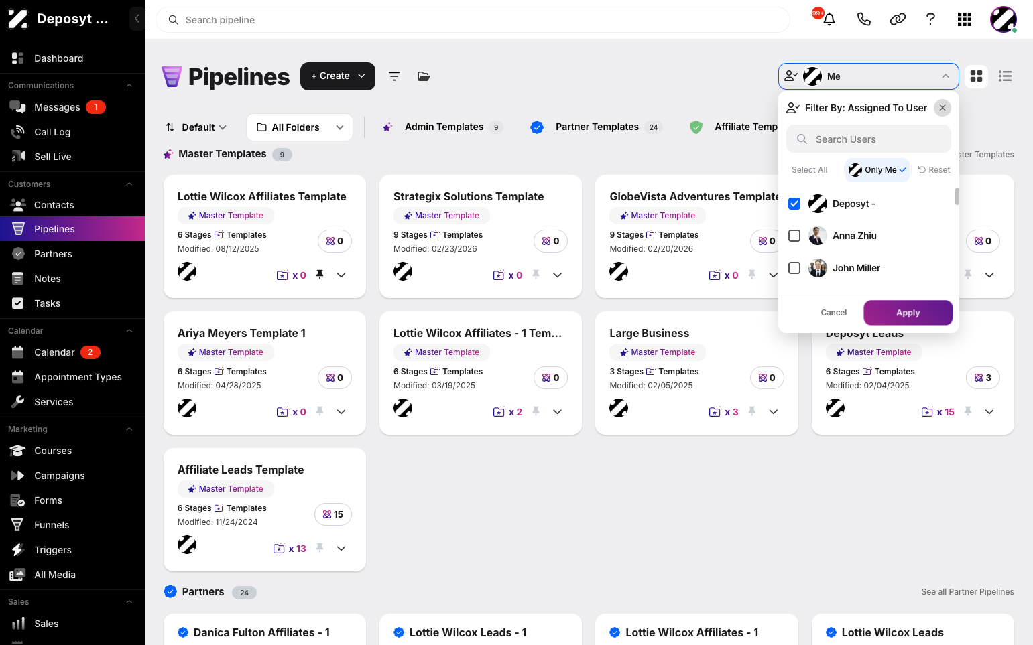Pin the Lottie Wilcox Affiliates Template card

tap(320, 275)
